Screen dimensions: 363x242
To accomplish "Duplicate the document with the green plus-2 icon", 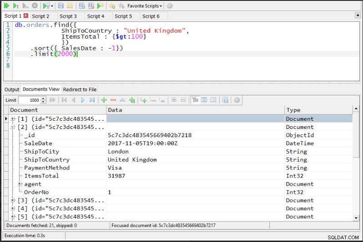I will (x=132, y=100).
